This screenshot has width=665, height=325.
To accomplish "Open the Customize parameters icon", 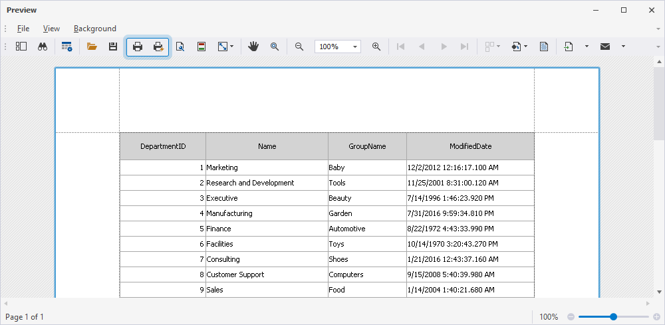I will (x=66, y=47).
